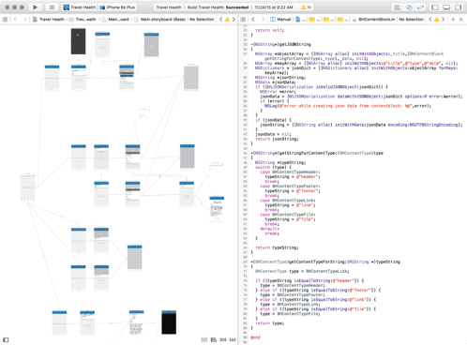Open the storyboard editor warning icon

(227, 20)
